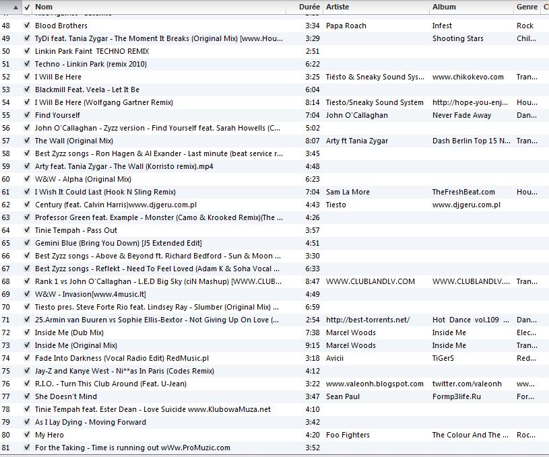The height and width of the screenshot is (457, 549).
Task: Select the "TyDi feat. Tania Zygar" track
Action: 159,38
